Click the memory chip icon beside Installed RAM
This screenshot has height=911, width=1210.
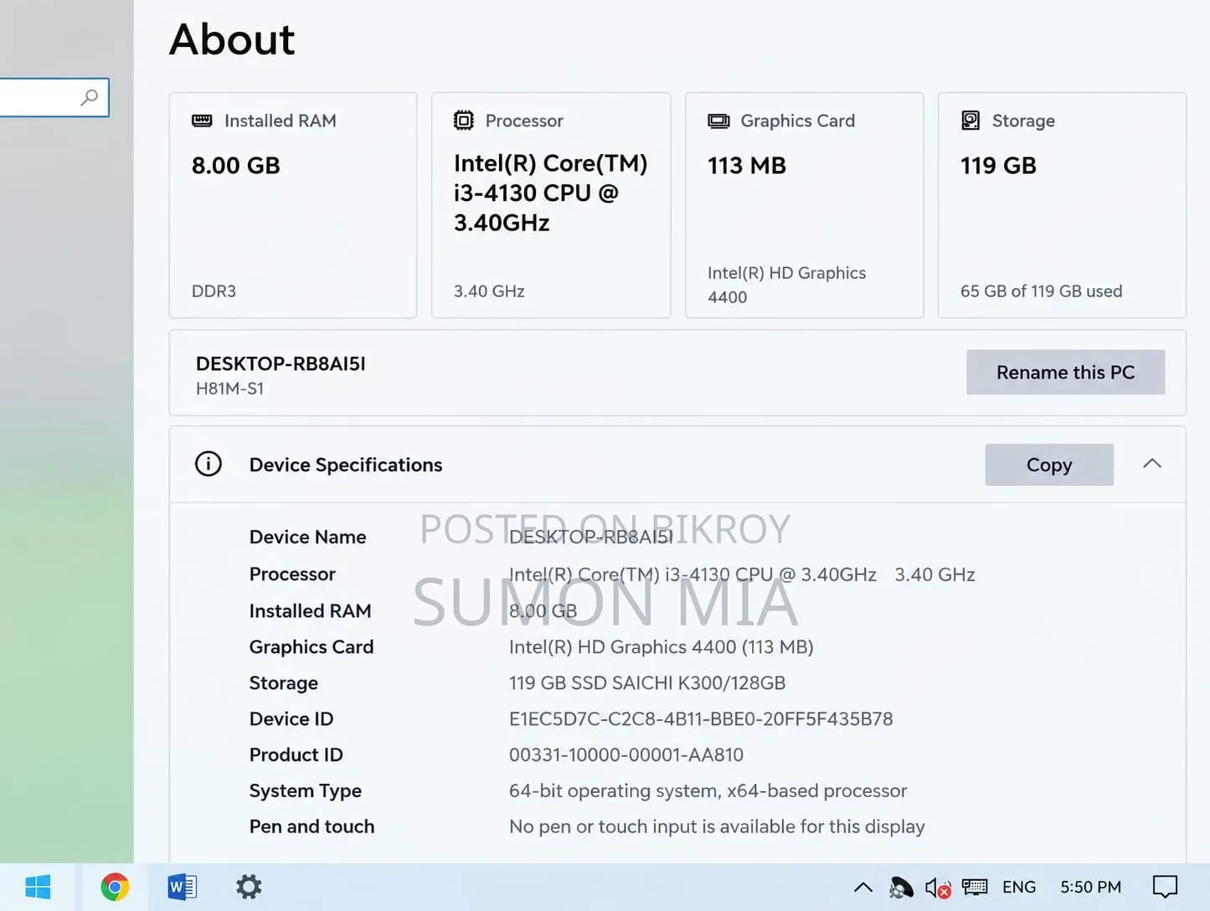point(202,121)
